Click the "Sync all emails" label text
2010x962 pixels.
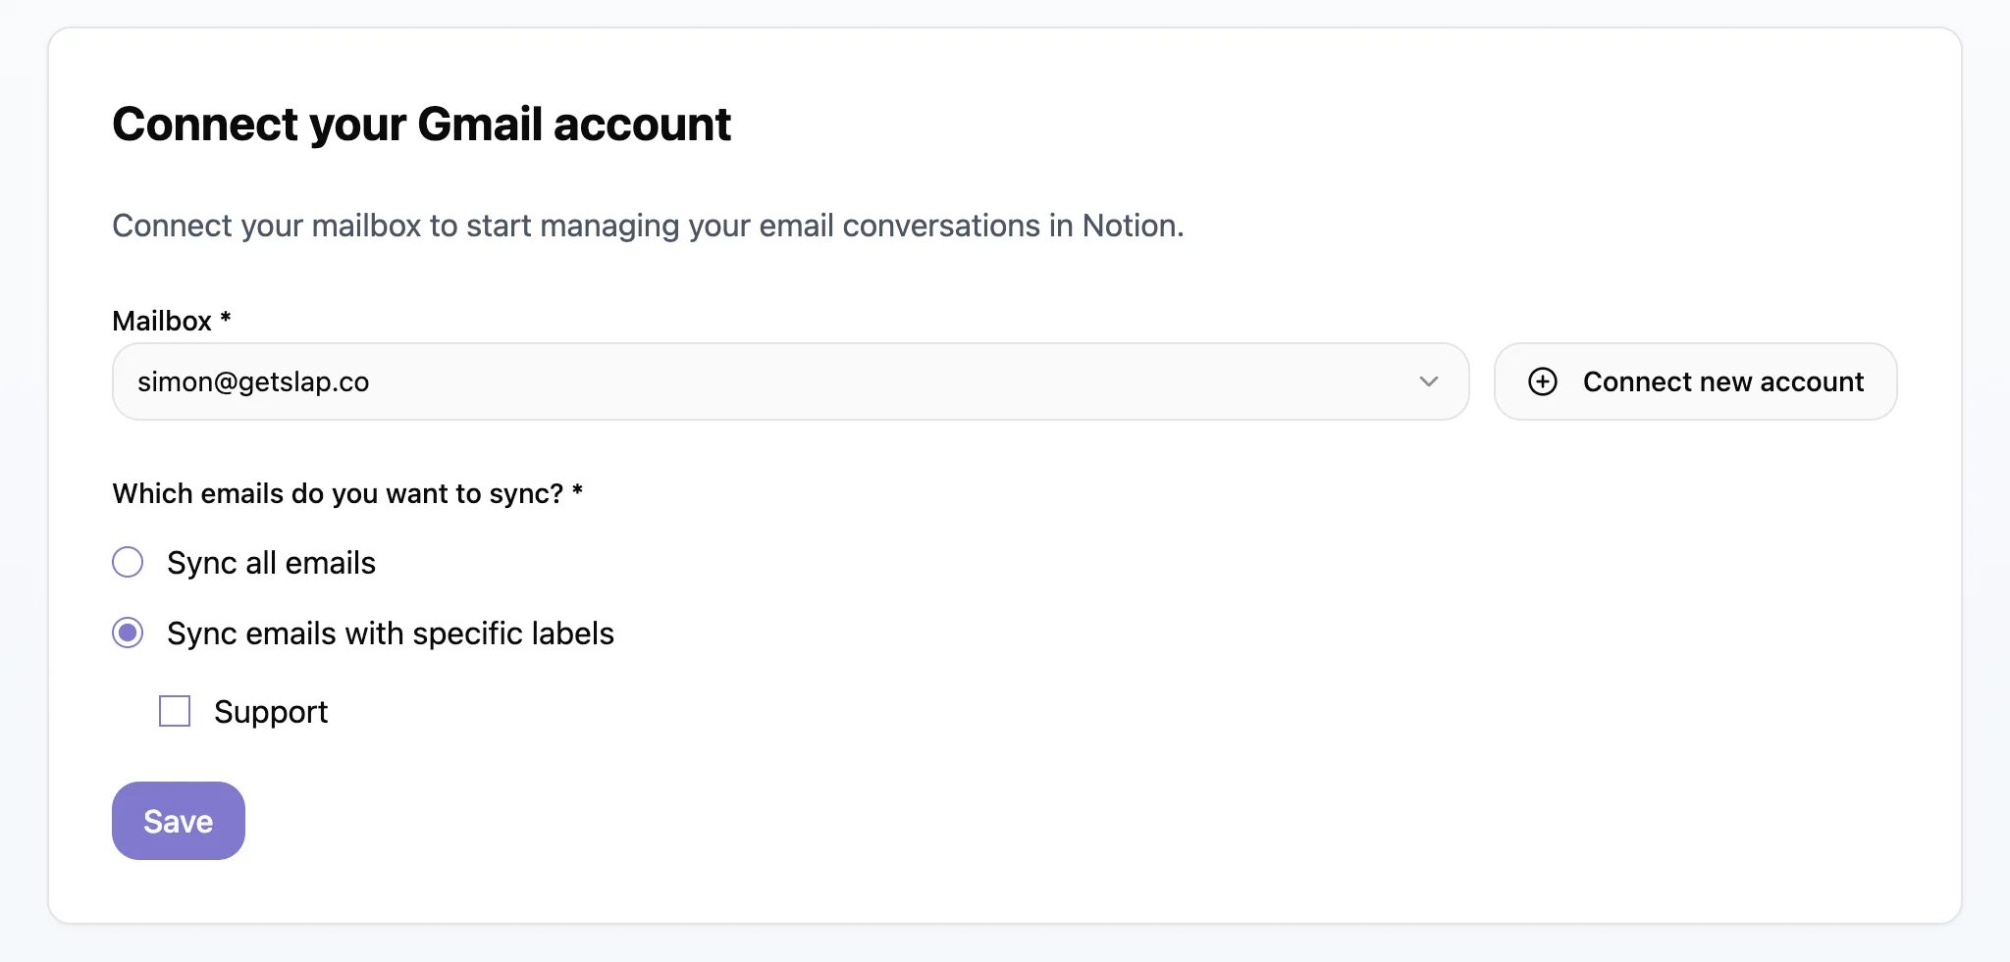click(271, 563)
